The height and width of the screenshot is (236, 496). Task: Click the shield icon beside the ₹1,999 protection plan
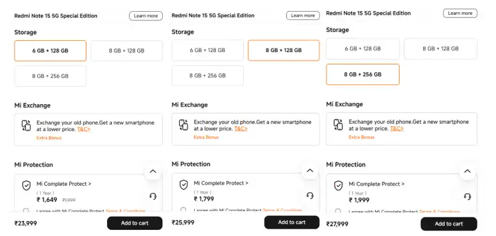tap(338, 186)
